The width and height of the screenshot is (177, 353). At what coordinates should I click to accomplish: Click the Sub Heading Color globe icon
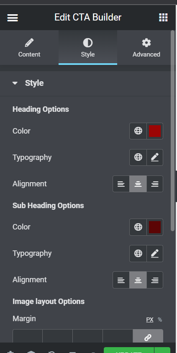[x=138, y=227]
